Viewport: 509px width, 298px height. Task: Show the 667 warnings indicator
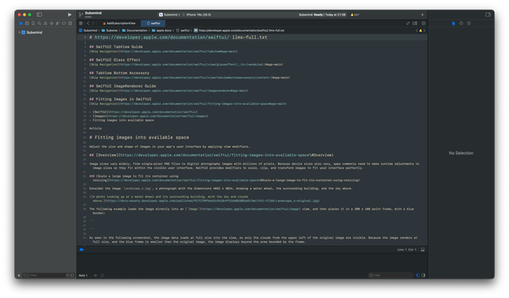tap(355, 15)
